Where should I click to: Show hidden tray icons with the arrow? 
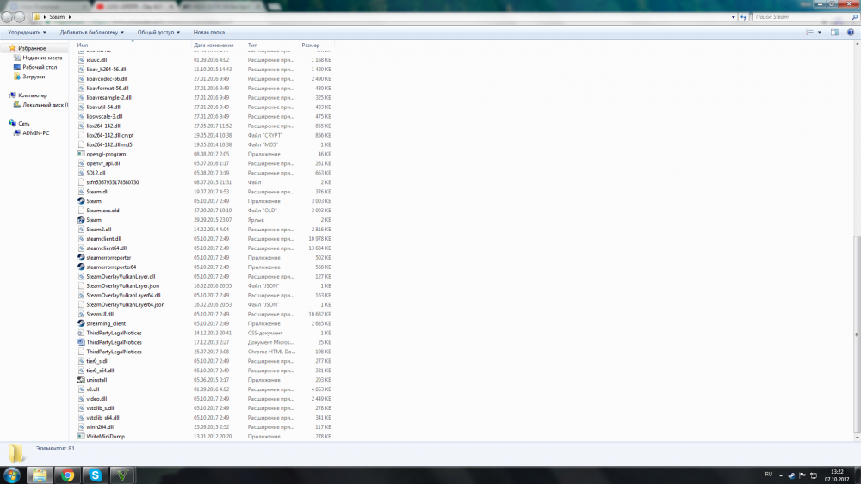click(781, 475)
